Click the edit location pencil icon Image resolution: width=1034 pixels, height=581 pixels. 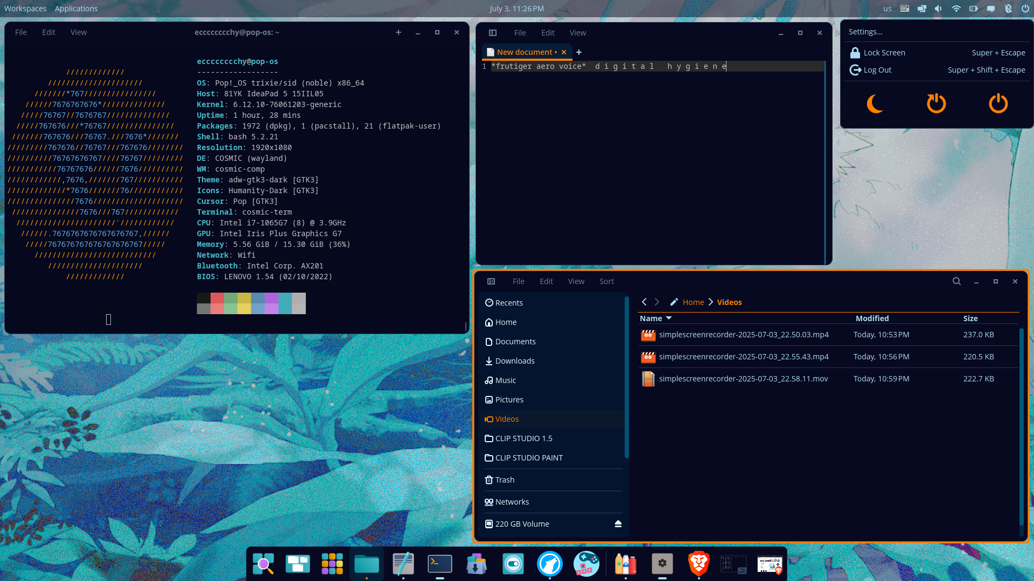674,302
